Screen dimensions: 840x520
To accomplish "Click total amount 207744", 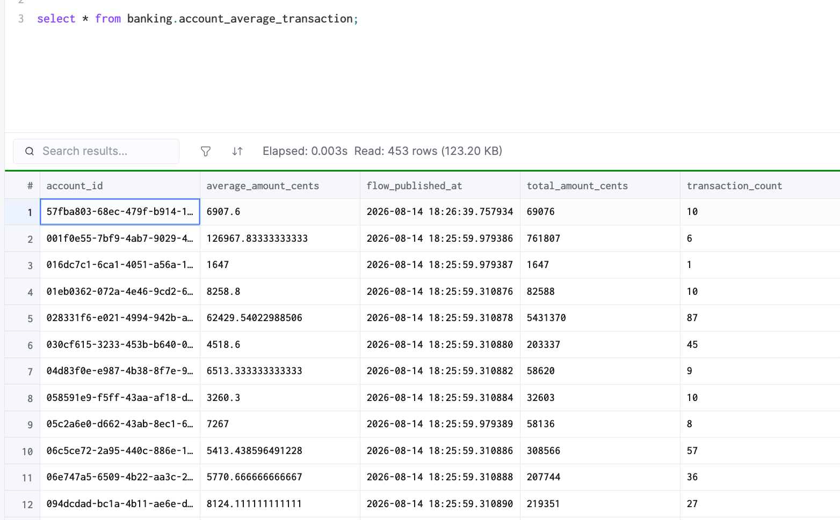I will [x=543, y=477].
